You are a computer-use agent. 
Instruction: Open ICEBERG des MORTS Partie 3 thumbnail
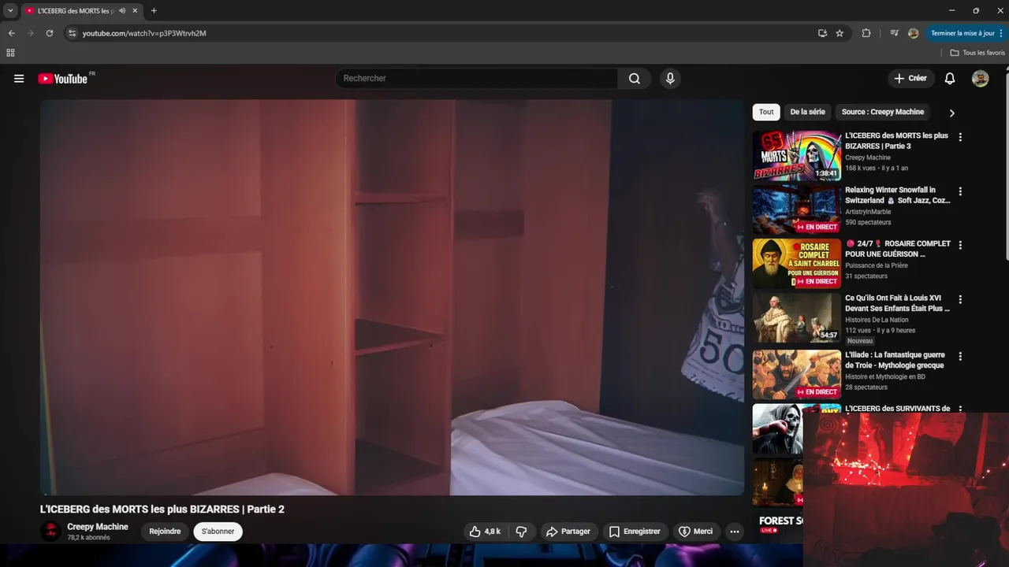point(797,156)
